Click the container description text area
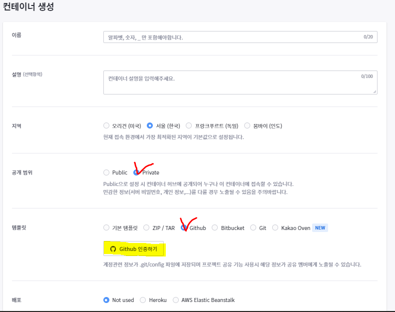The width and height of the screenshot is (395, 312). 240,82
